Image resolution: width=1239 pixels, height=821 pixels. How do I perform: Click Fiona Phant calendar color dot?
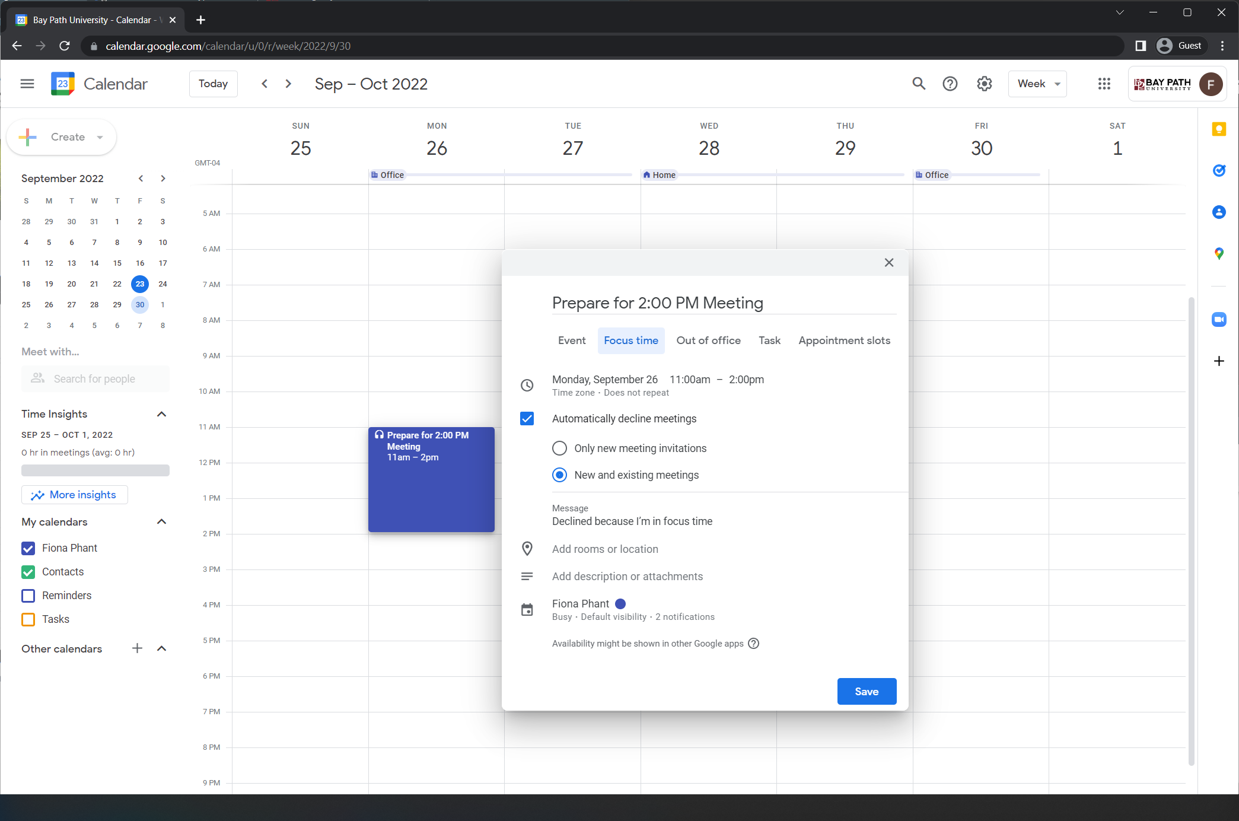(620, 604)
